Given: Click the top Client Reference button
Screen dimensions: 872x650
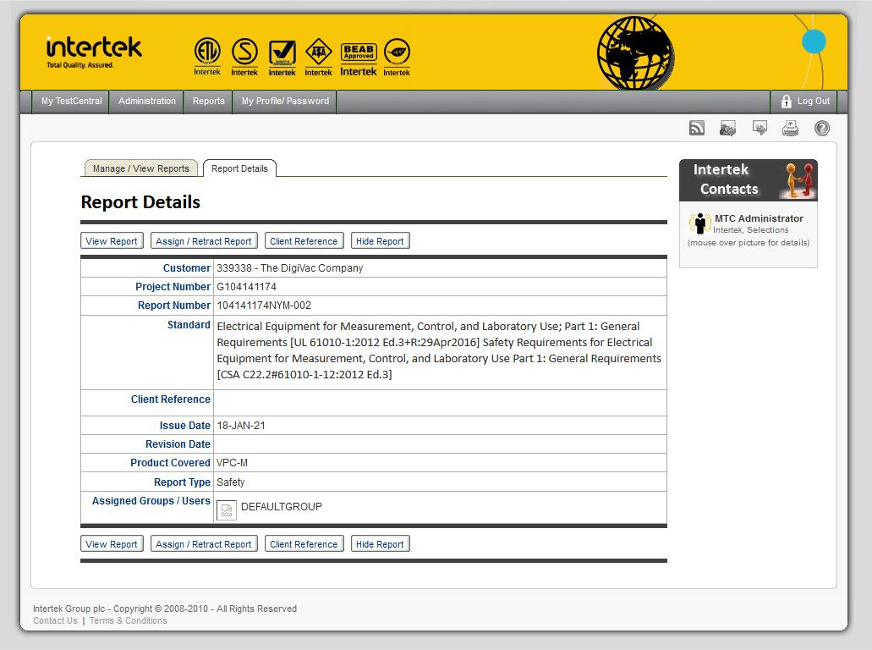Looking at the screenshot, I should [304, 241].
